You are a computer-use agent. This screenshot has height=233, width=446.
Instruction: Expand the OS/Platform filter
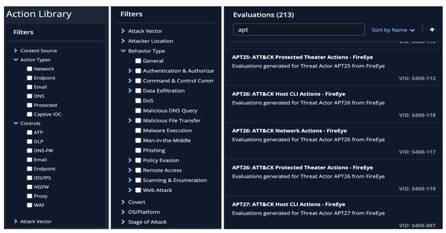[x=123, y=212]
